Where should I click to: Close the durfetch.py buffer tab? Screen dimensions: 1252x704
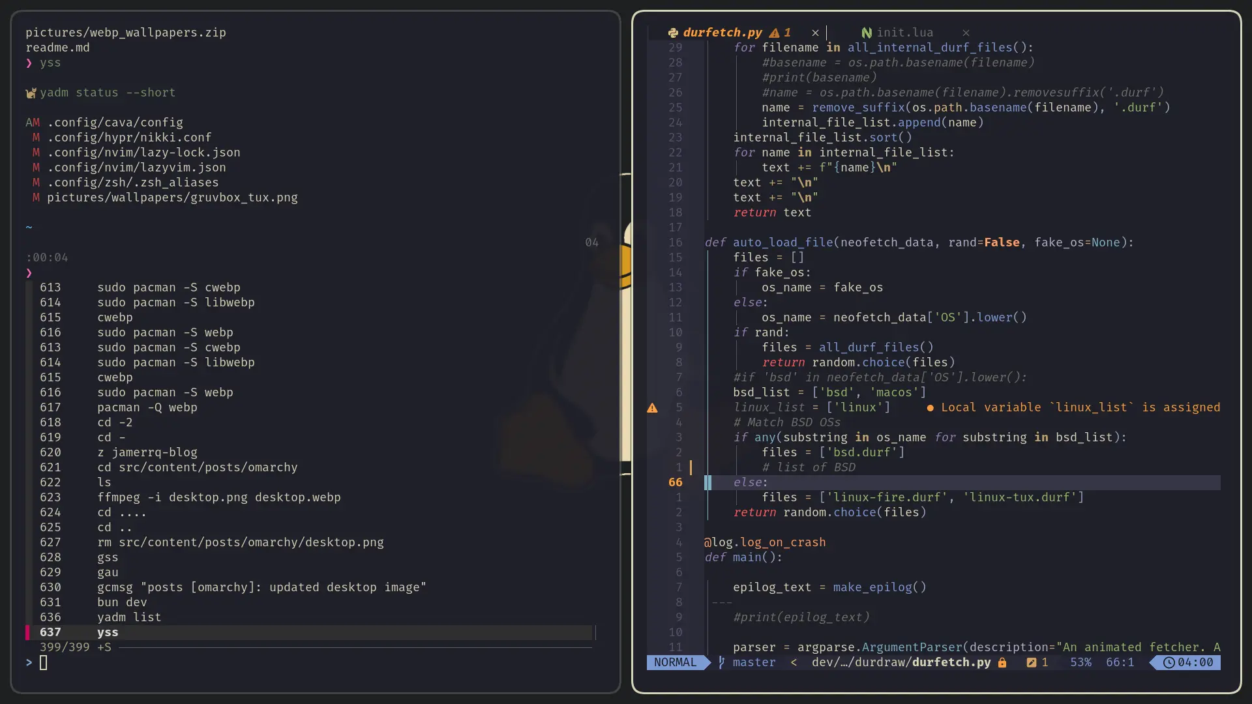815,33
